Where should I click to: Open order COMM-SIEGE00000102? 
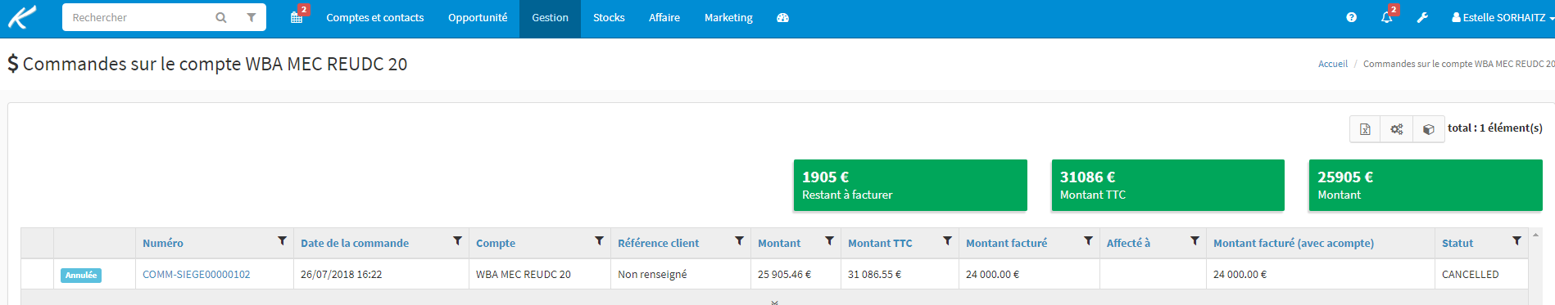(x=197, y=275)
